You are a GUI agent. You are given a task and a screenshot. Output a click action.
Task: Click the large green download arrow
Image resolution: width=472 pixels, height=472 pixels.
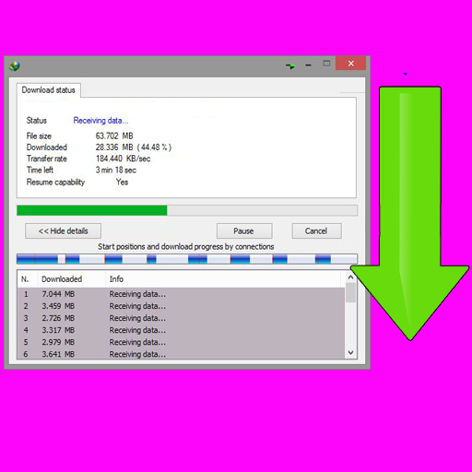[x=410, y=213]
